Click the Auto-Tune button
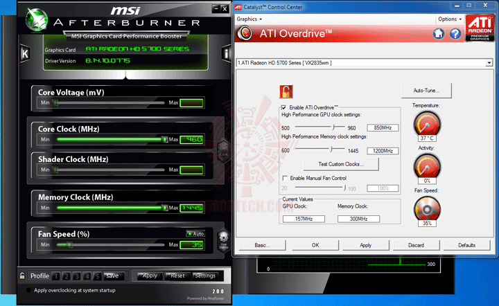This screenshot has height=306, width=499. 426,91
